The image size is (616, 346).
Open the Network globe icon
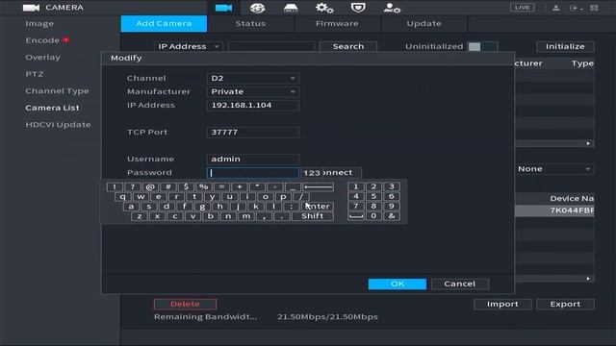pyautogui.click(x=257, y=8)
